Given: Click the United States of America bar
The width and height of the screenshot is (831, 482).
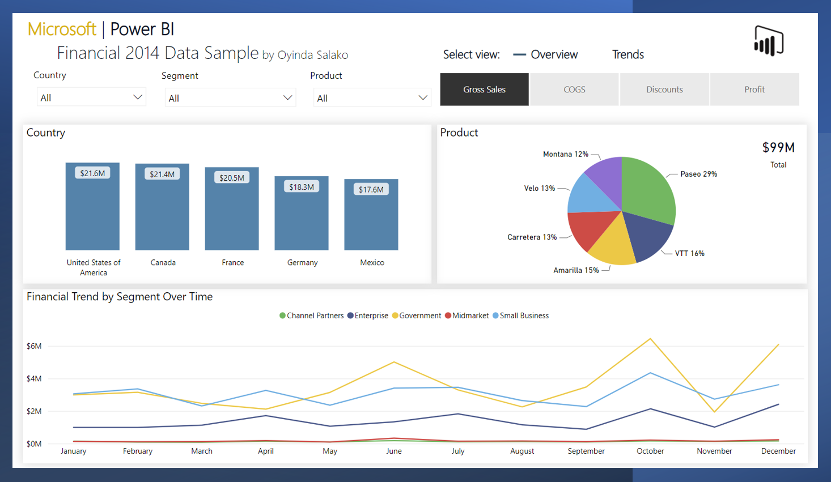Looking at the screenshot, I should 92,207.
